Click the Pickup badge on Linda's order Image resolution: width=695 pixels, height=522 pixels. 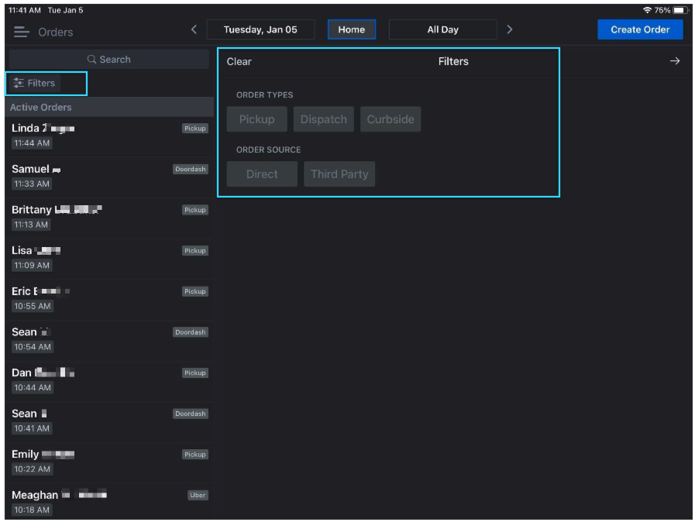pos(195,128)
